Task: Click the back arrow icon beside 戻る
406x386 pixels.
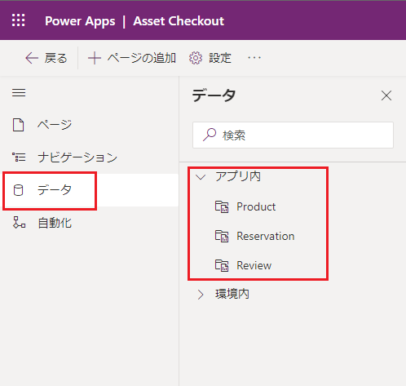Action: 32,58
